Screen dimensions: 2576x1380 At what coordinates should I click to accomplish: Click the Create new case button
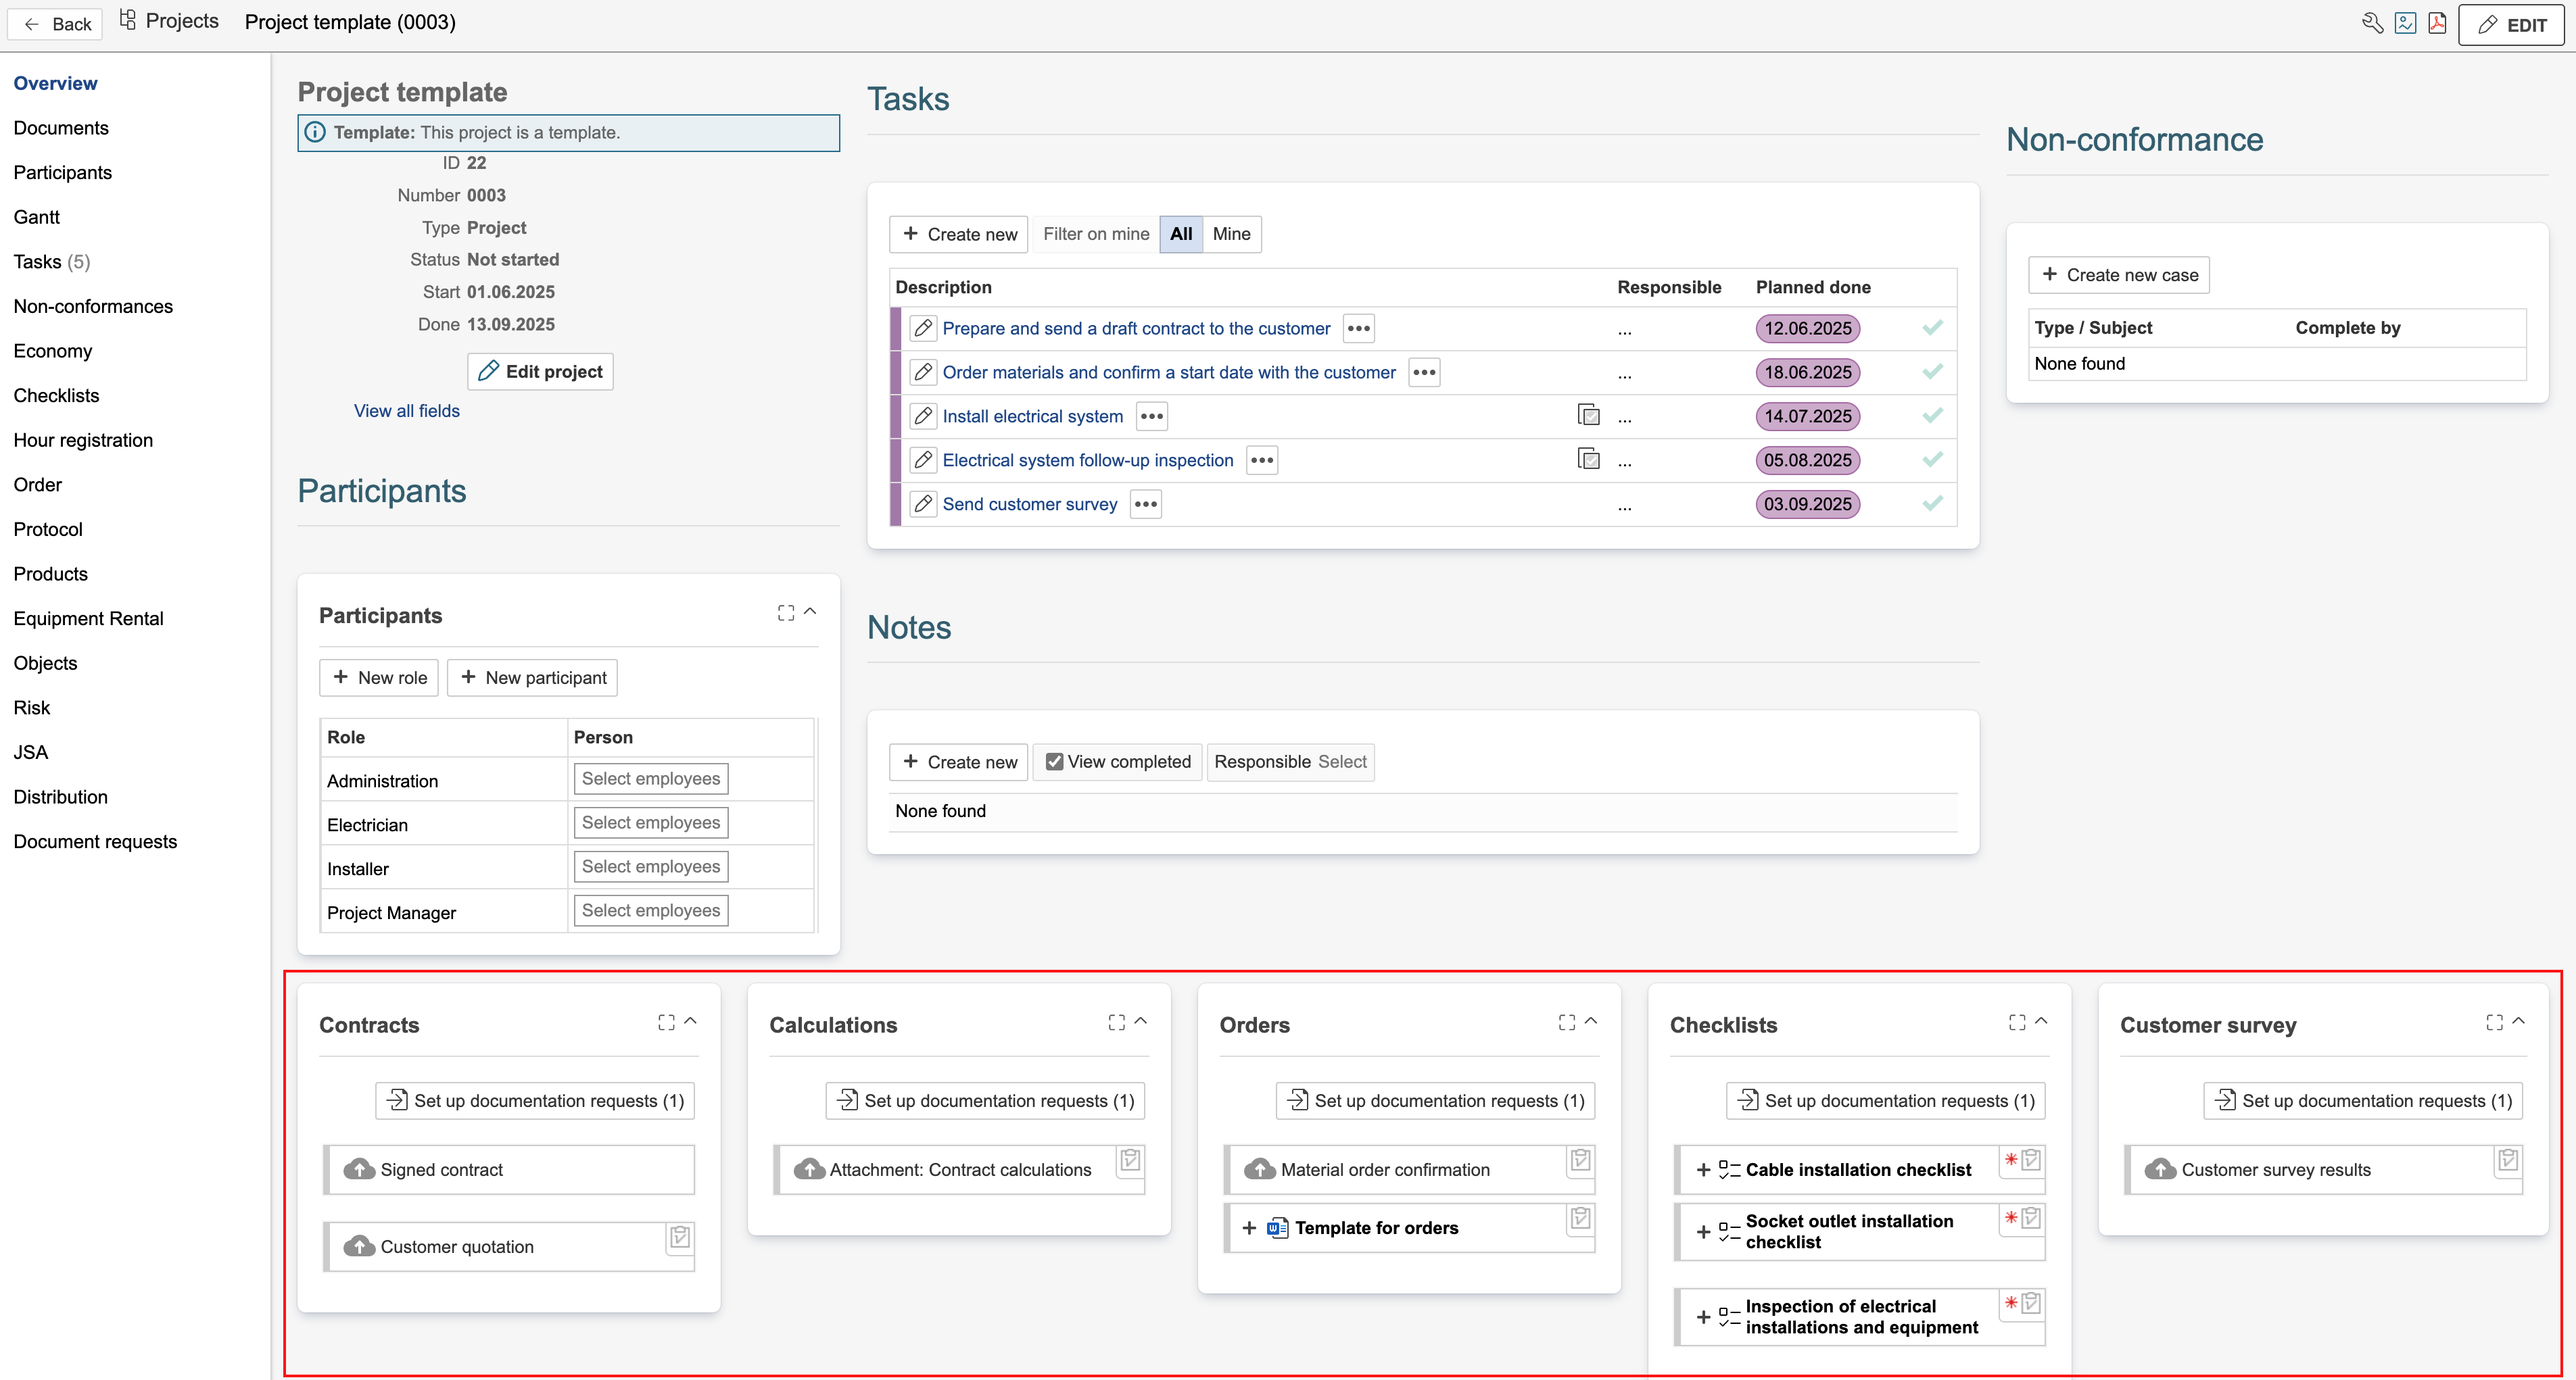2119,275
